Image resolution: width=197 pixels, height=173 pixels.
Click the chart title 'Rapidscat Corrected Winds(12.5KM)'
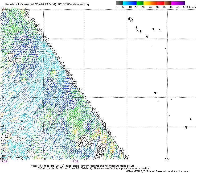pos(31,5)
